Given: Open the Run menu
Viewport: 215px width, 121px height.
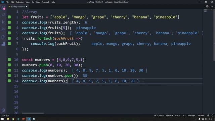Looking at the screenshot, I should pos(38,2).
